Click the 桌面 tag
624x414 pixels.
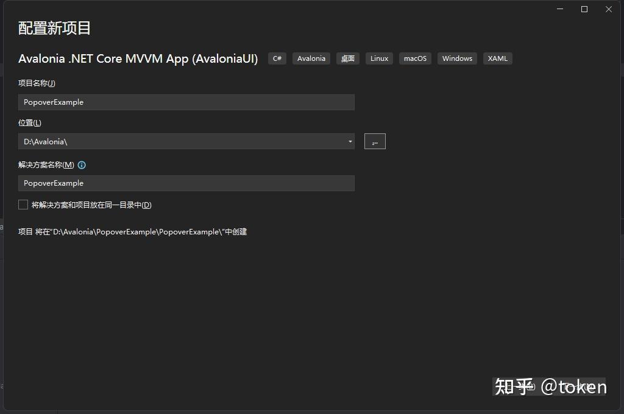[348, 58]
